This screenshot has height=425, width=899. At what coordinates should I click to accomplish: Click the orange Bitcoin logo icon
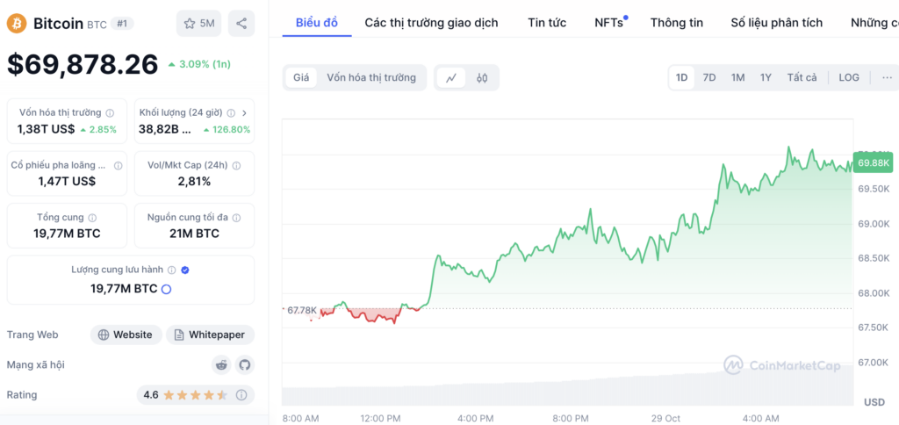coord(17,24)
